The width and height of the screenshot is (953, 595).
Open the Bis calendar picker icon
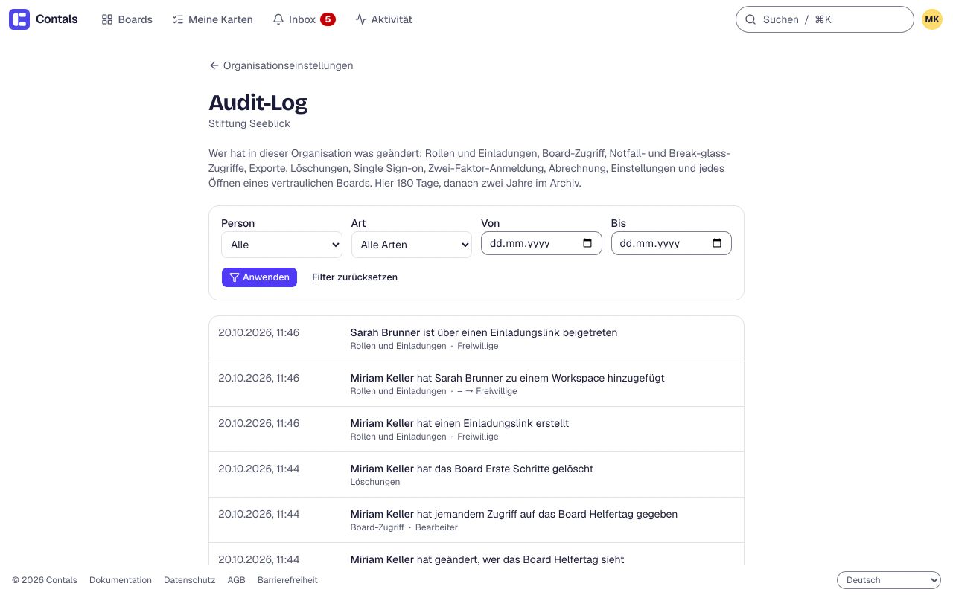[717, 243]
